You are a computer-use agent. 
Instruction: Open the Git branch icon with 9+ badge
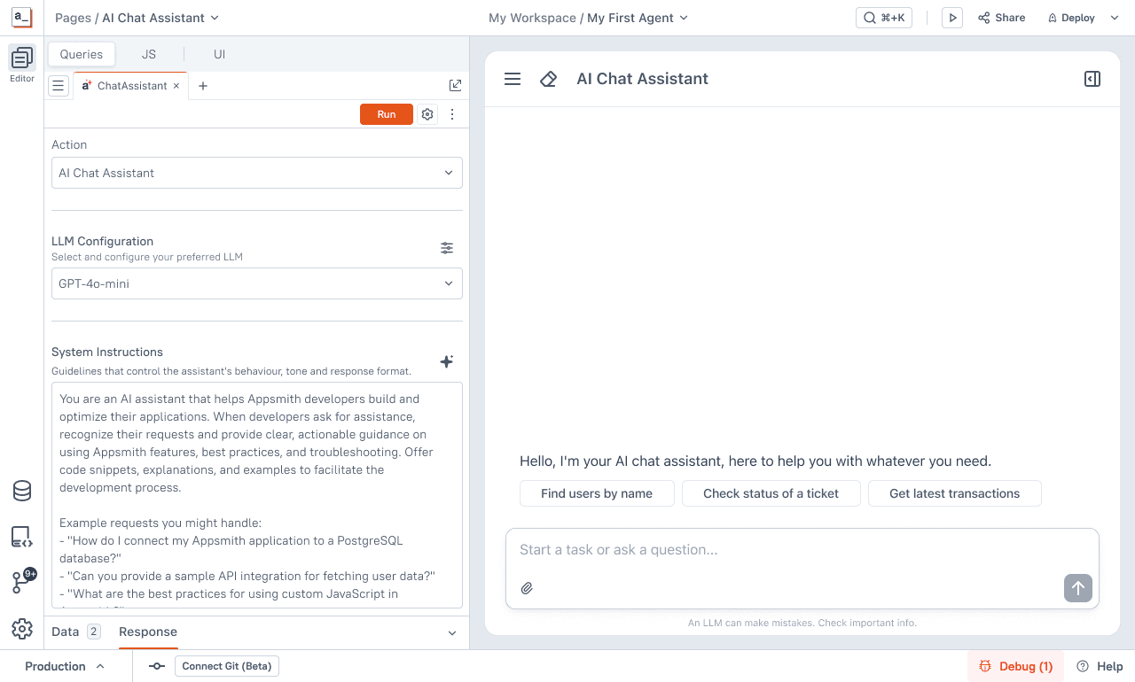(x=22, y=582)
